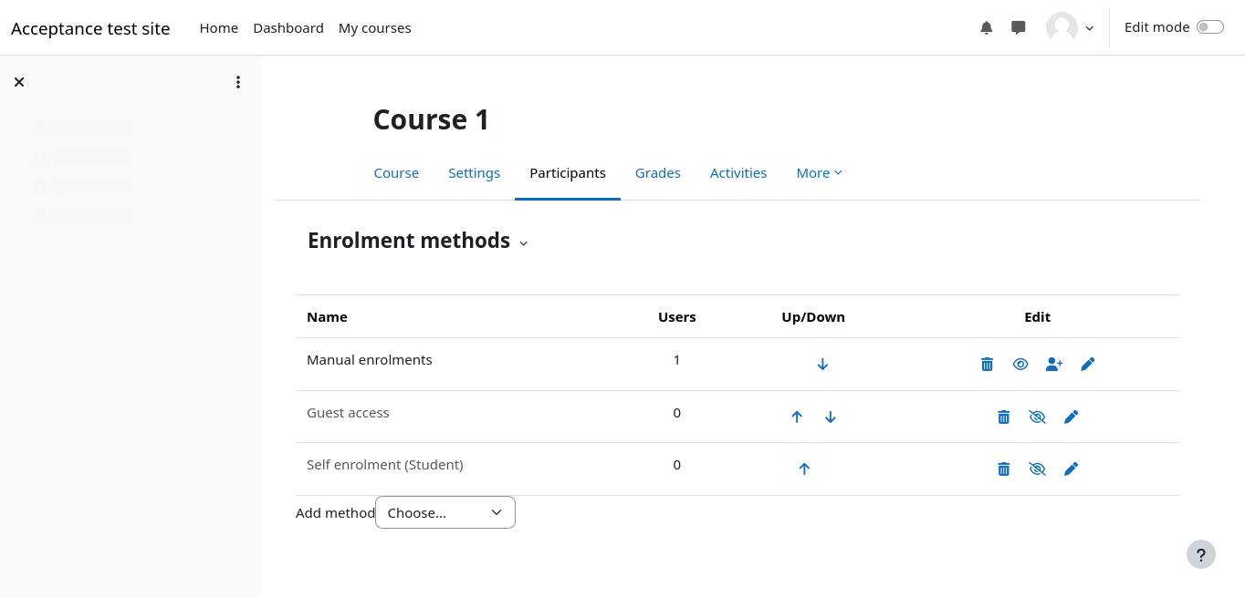Toggle Edit mode switch
The width and height of the screenshot is (1245, 598).
(1209, 27)
